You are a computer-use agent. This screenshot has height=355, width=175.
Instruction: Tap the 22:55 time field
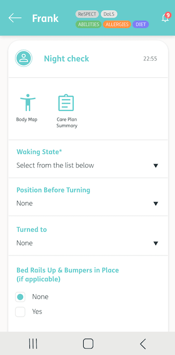(x=150, y=59)
